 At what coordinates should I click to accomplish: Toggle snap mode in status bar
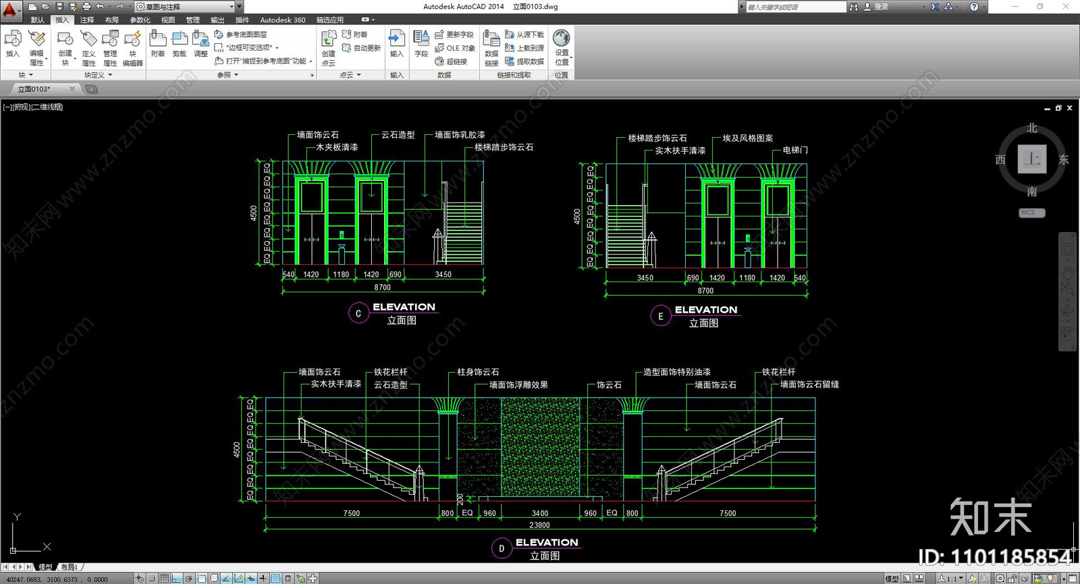point(152,579)
